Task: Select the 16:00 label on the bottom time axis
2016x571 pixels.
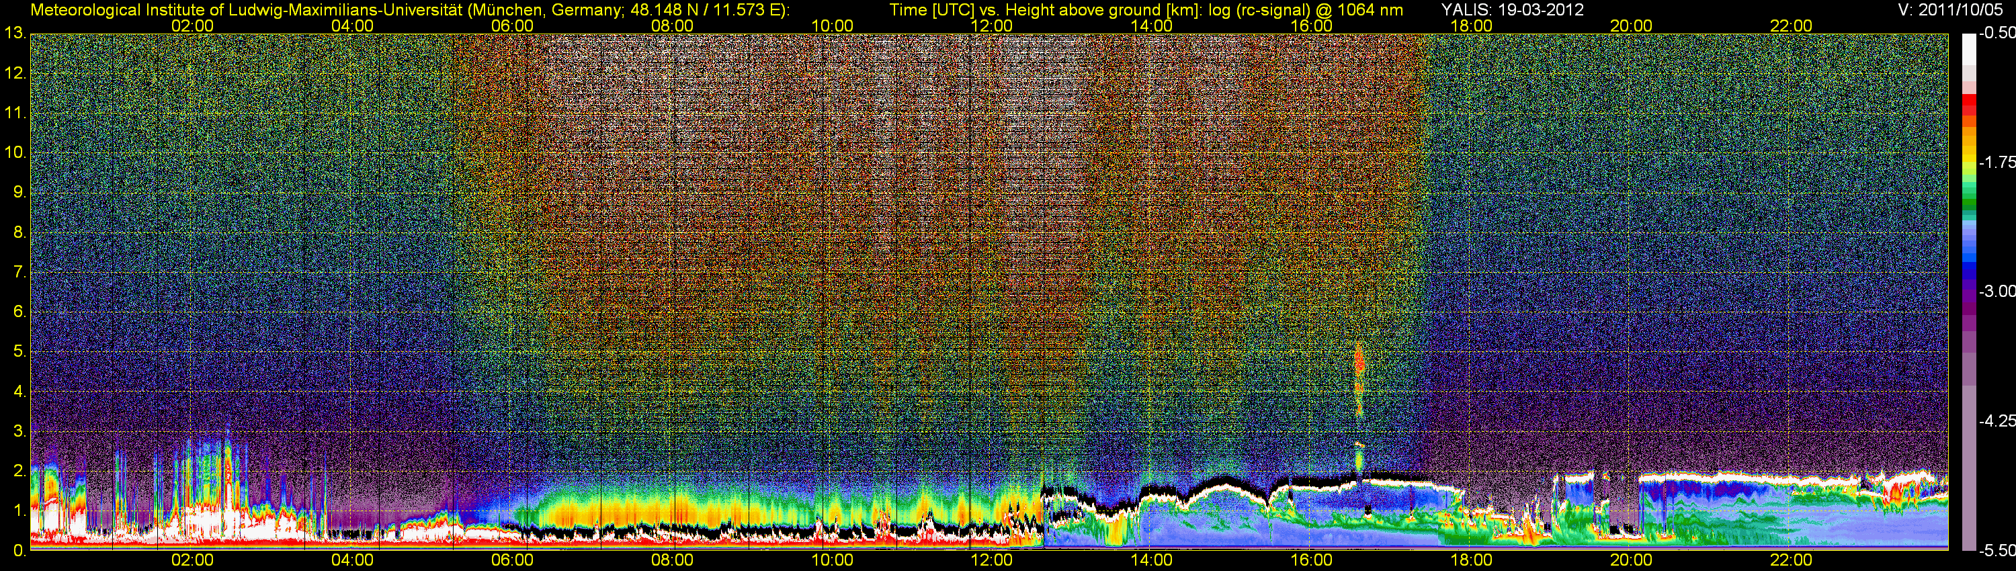Action: click(1311, 560)
